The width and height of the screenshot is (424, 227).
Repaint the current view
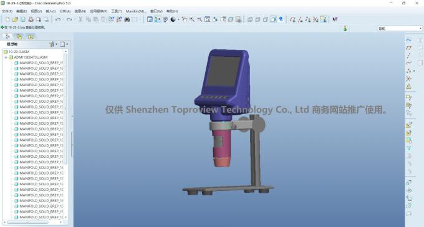[x=150, y=19]
